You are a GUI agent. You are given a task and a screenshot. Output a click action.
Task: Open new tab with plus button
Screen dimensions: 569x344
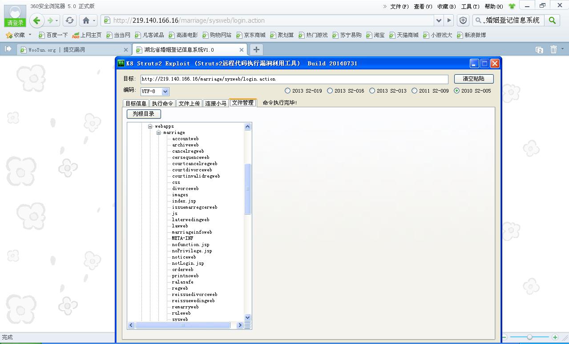coord(256,49)
